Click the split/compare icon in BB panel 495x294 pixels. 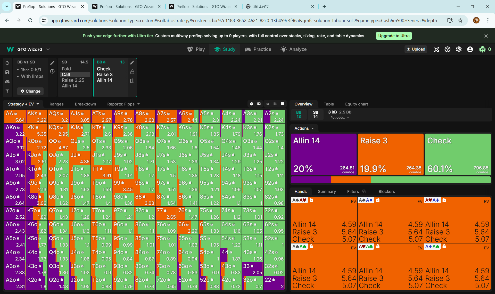(x=132, y=81)
